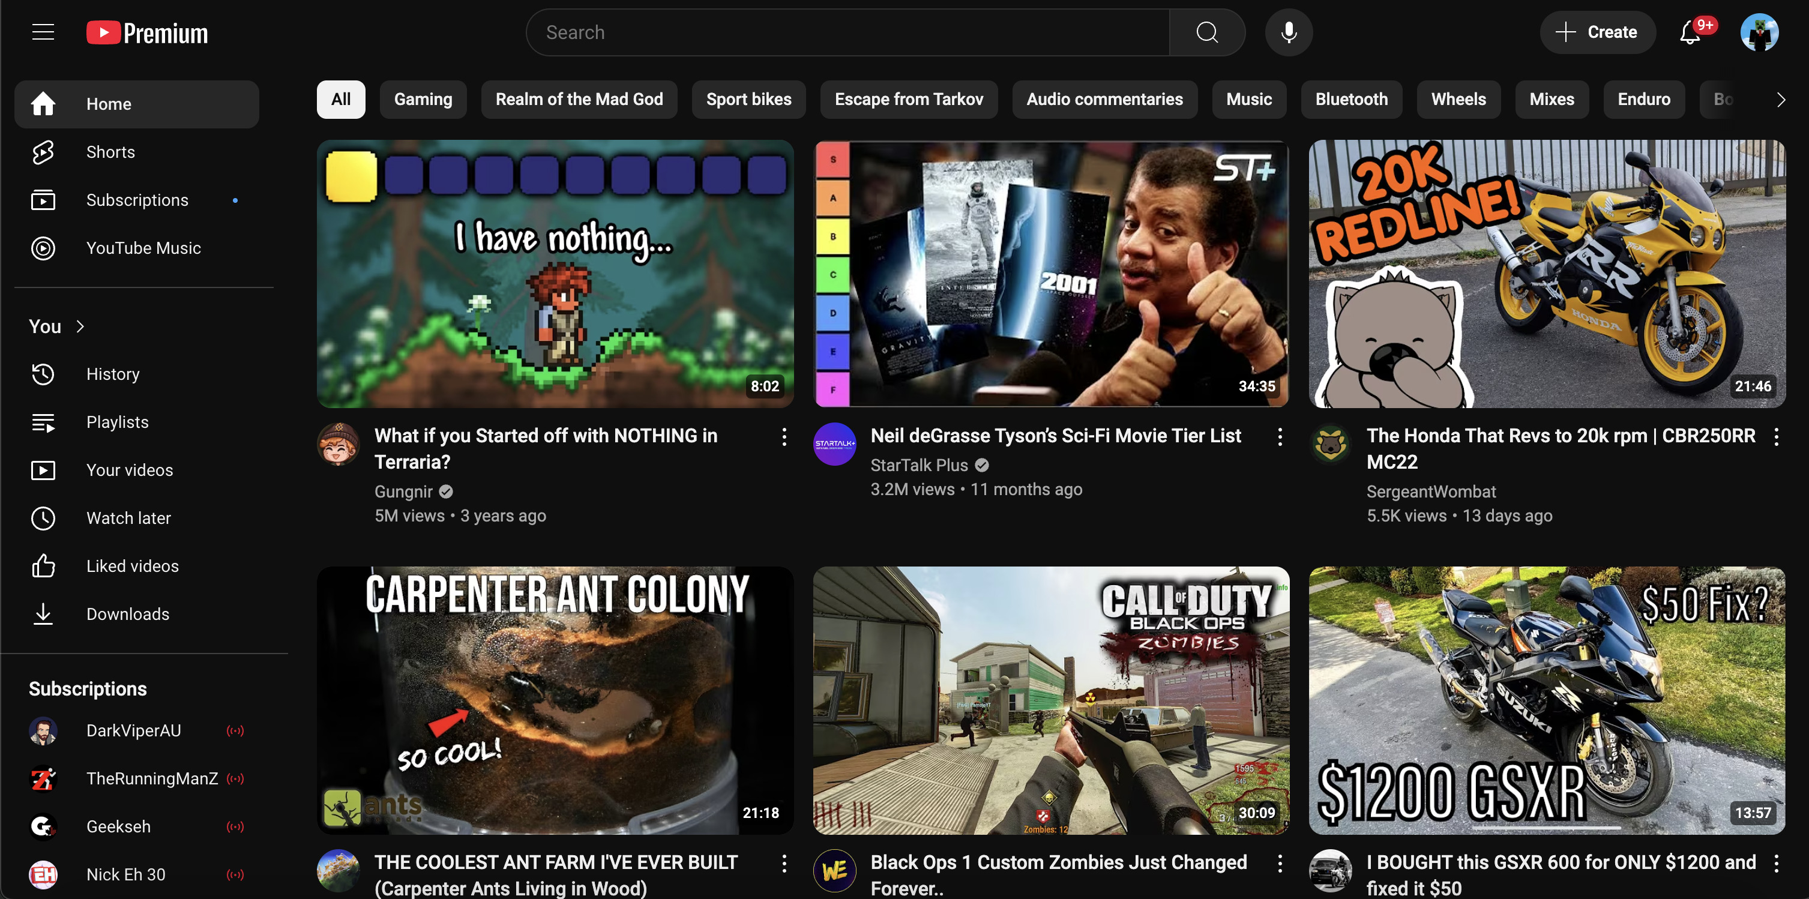
Task: Open Playlists in sidebar
Action: [x=137, y=422]
